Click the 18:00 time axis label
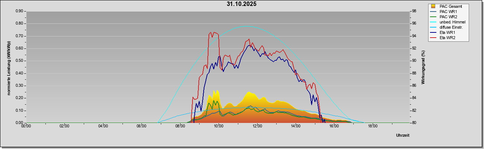 coord(373,126)
